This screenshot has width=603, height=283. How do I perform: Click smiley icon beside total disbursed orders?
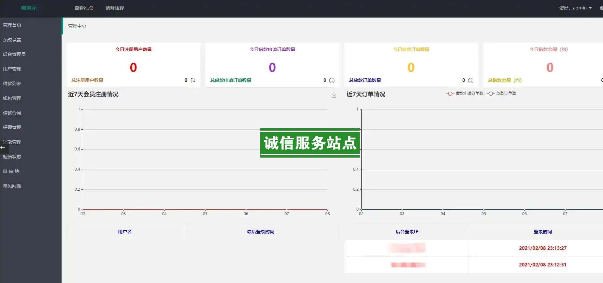pyautogui.click(x=470, y=81)
